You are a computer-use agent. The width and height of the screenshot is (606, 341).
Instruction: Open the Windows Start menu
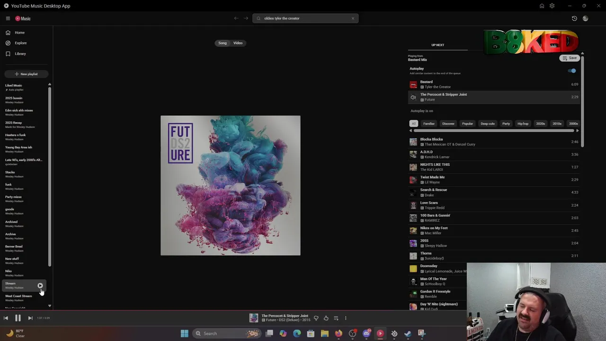pos(185,333)
